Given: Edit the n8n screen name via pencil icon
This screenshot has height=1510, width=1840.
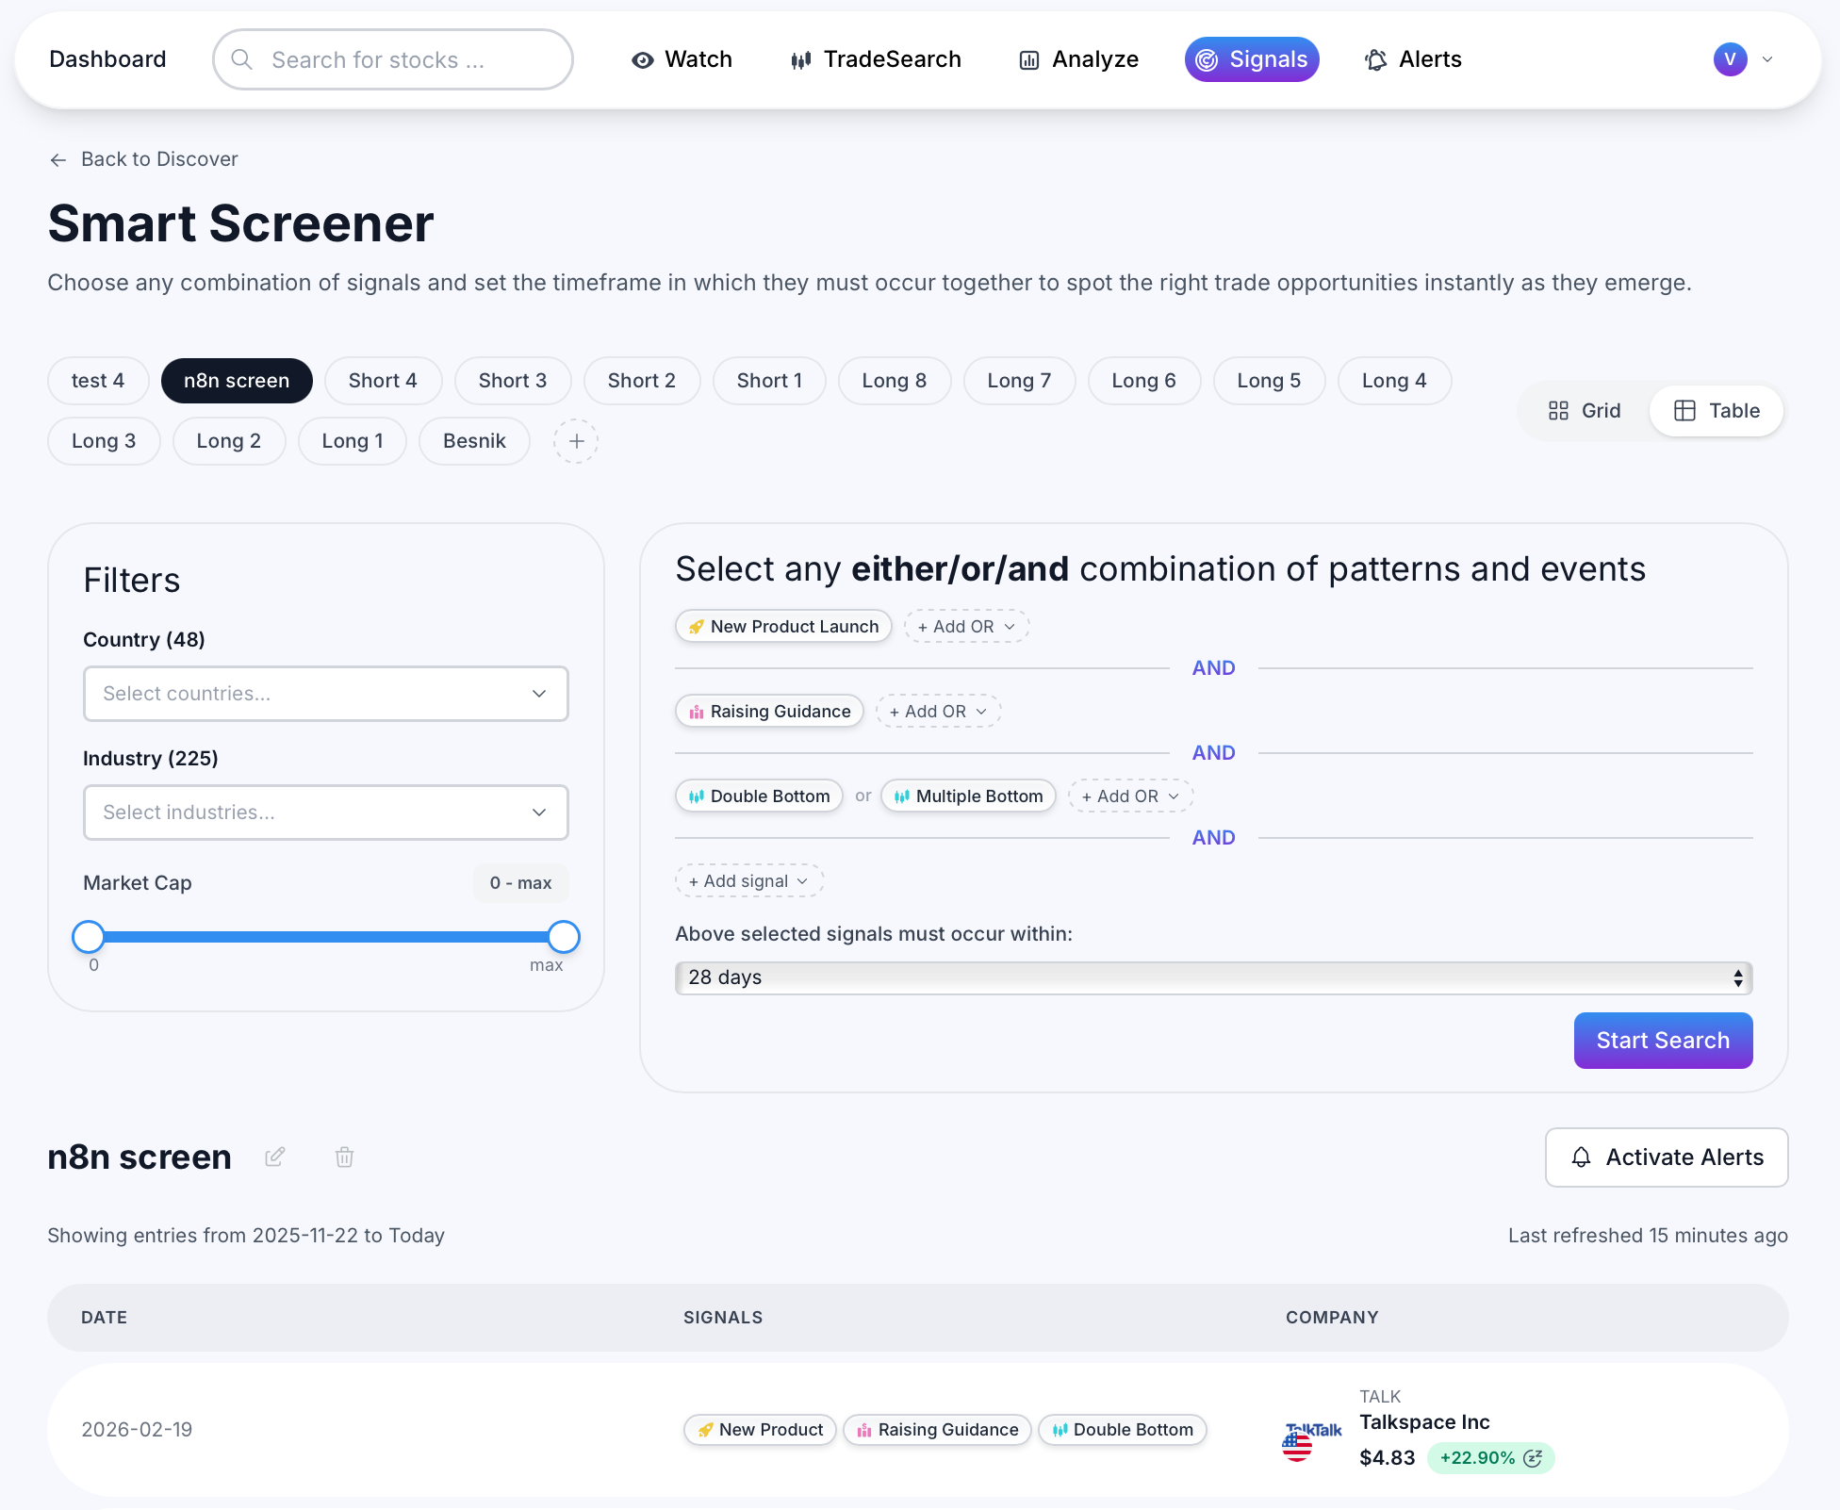Looking at the screenshot, I should click(x=274, y=1157).
